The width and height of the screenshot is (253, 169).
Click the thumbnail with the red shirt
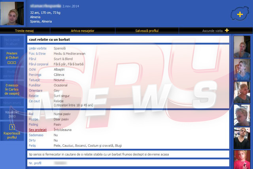tap(241, 159)
